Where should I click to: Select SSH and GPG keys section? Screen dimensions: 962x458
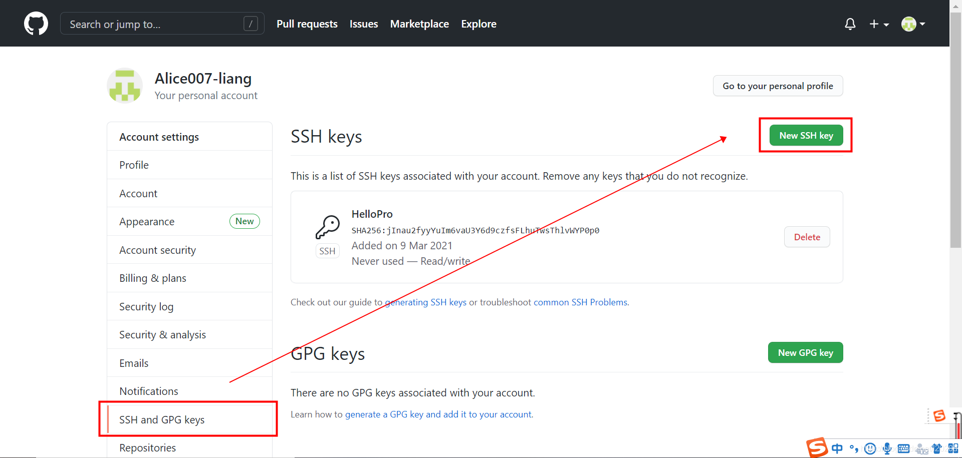click(189, 419)
